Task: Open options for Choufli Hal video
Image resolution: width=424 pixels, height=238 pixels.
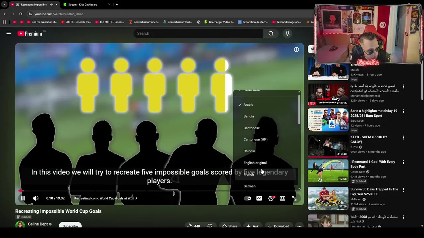Action: (403, 218)
